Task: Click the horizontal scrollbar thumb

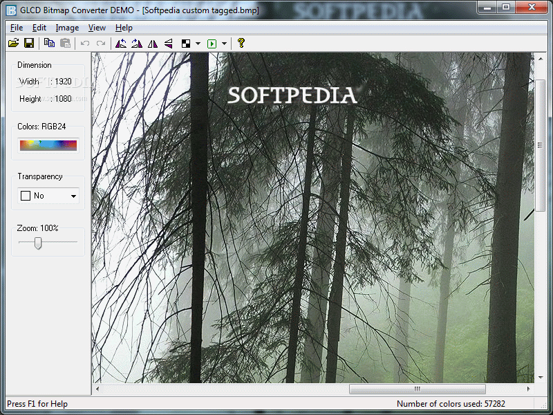Action: pyautogui.click(x=418, y=389)
